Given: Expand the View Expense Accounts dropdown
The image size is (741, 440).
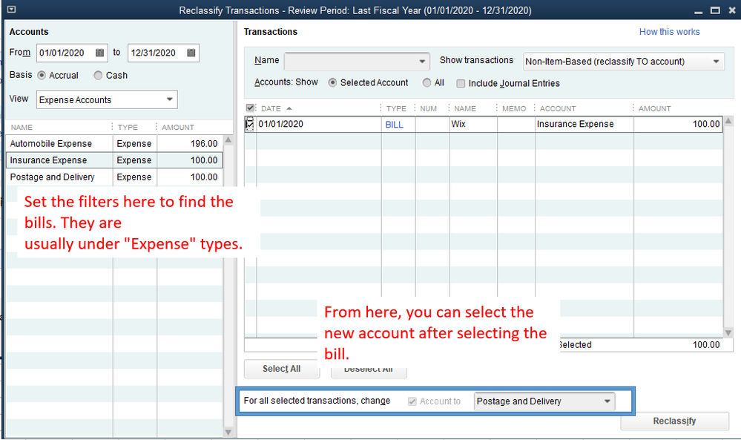Looking at the screenshot, I should click(170, 99).
